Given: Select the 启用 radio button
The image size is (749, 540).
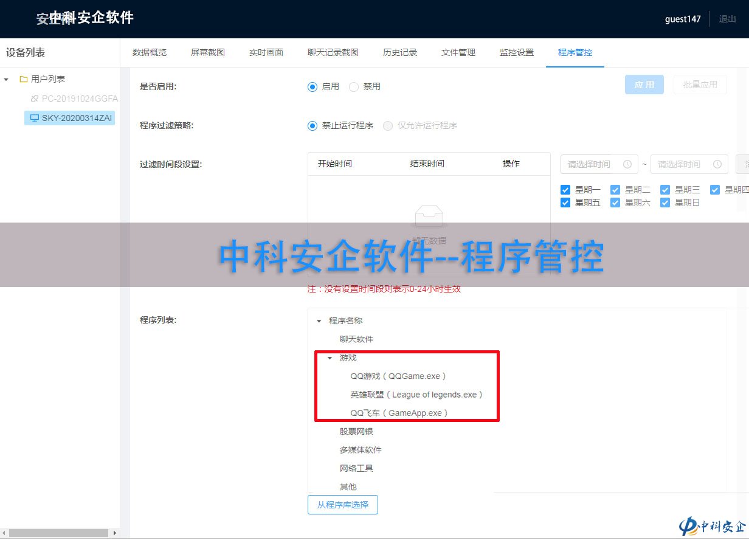Looking at the screenshot, I should [312, 87].
